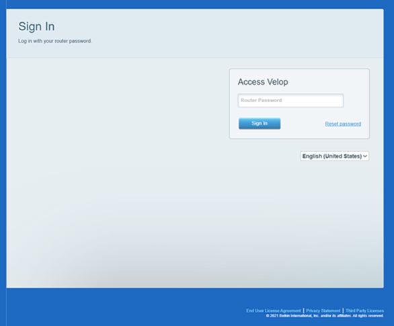Viewport: 394px width, 326px height.
Task: Click the Router Password input field
Action: [290, 100]
